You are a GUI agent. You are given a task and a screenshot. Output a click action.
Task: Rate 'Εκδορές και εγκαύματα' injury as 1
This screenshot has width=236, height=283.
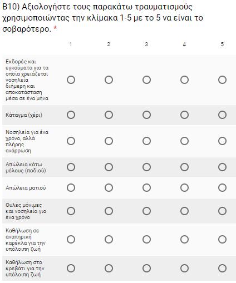coord(71,80)
